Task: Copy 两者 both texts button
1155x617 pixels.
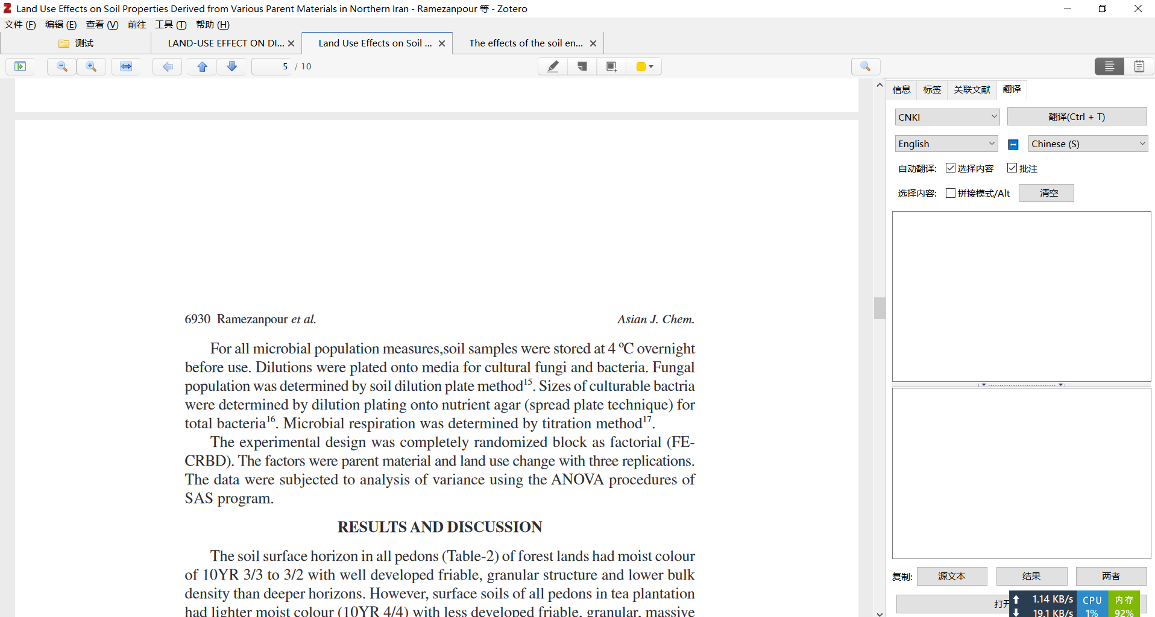Action: (x=1111, y=577)
